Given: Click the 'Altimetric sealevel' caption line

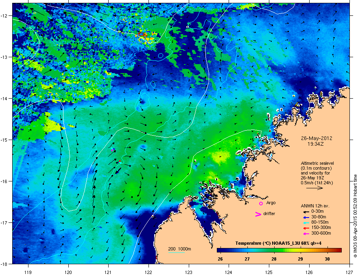Looking at the screenshot, I should pos(317,163).
